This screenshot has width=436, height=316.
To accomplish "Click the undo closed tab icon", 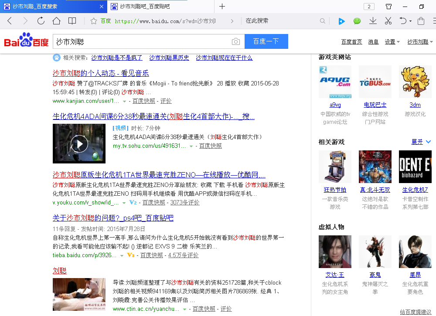I will (403, 21).
